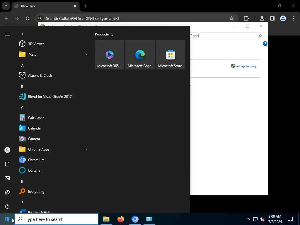Jump to letter A section header
Image resolution: width=300 pixels, height=225 pixels.
[22, 65]
